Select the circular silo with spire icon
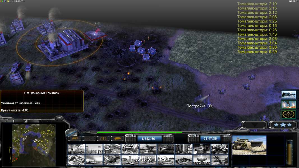The image size is (299, 168). coord(184,160)
